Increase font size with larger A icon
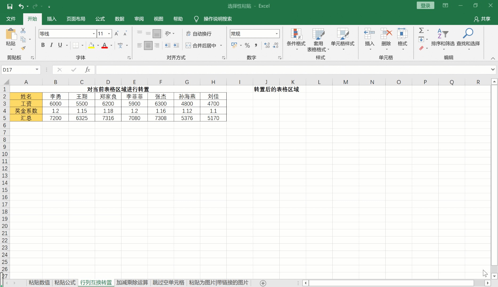 pos(116,33)
